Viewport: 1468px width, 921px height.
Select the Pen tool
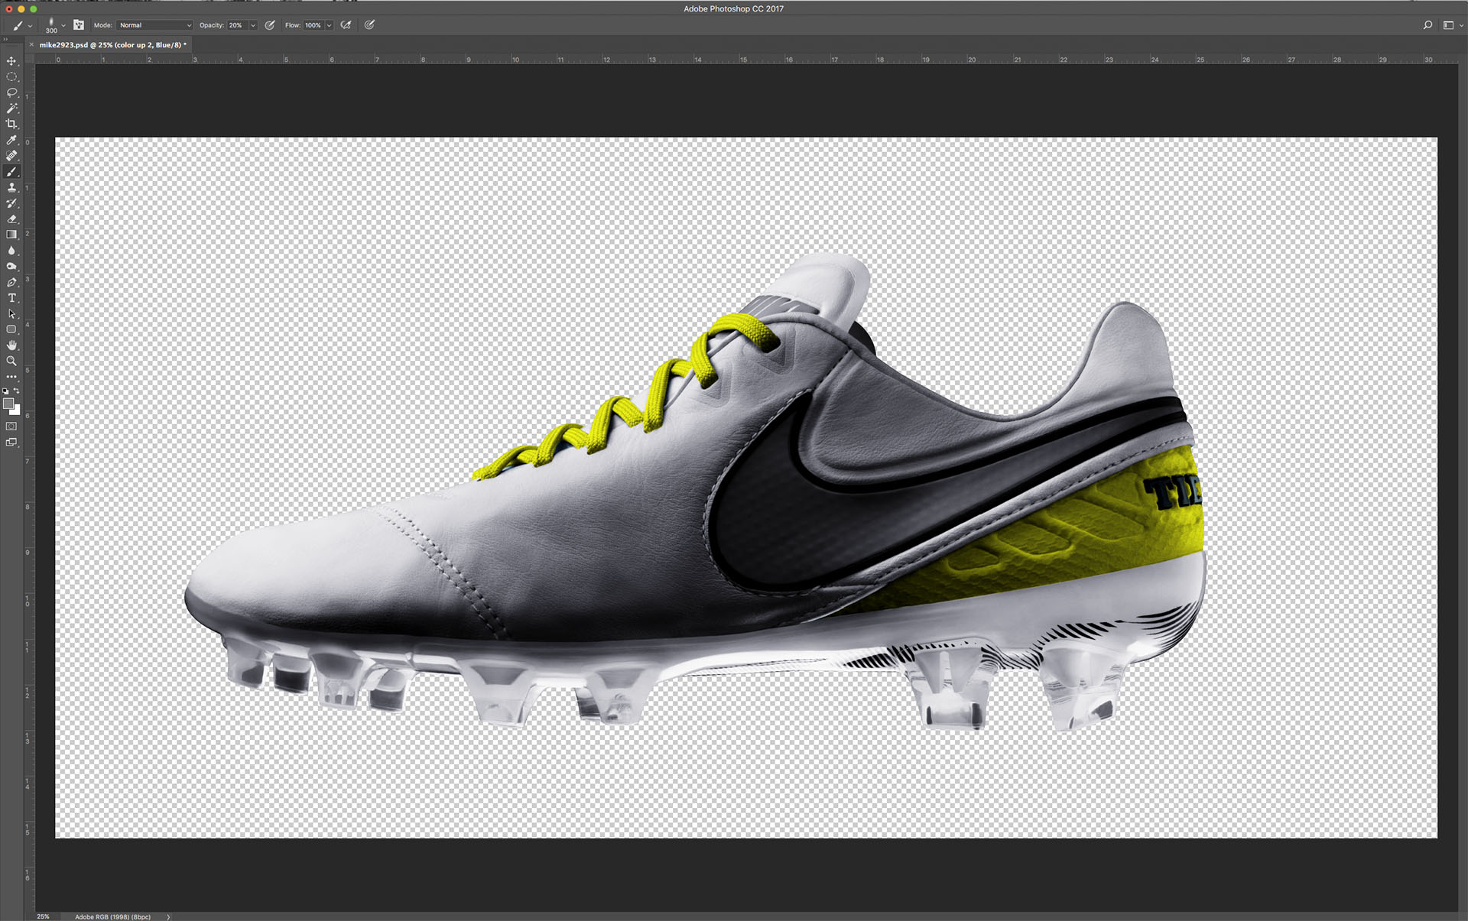(x=11, y=283)
